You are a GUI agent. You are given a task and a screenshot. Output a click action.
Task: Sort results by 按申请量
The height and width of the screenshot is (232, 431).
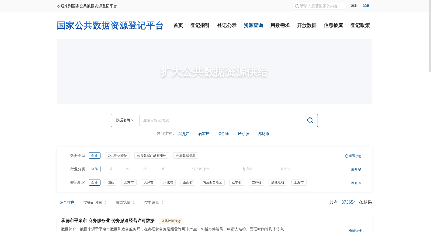pyautogui.click(x=154, y=203)
